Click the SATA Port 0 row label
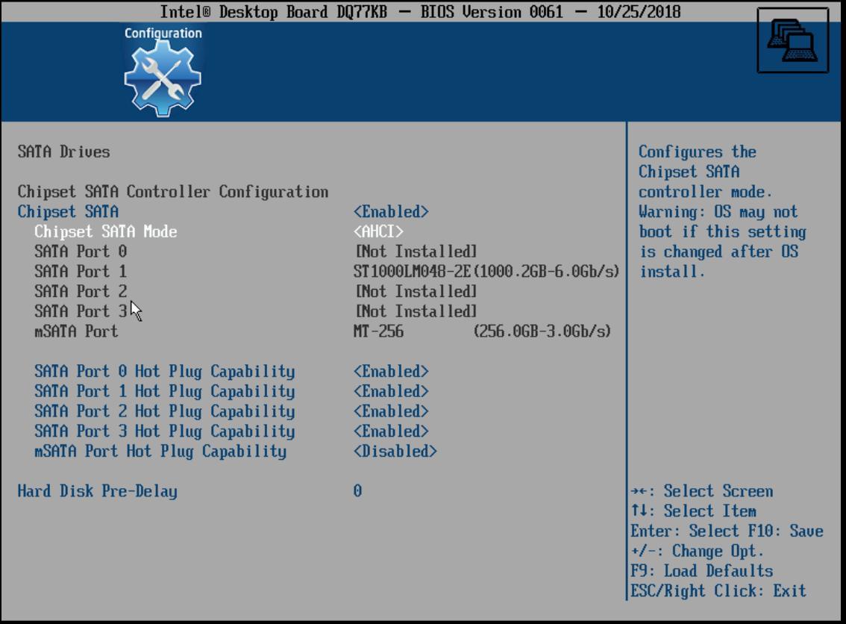 [x=81, y=252]
